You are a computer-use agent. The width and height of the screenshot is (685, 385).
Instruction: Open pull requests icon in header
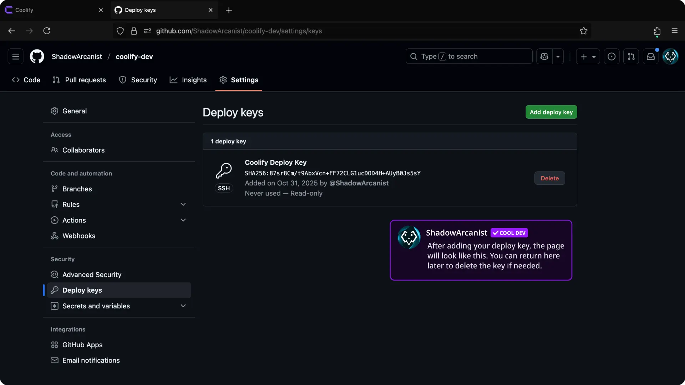pos(631,56)
